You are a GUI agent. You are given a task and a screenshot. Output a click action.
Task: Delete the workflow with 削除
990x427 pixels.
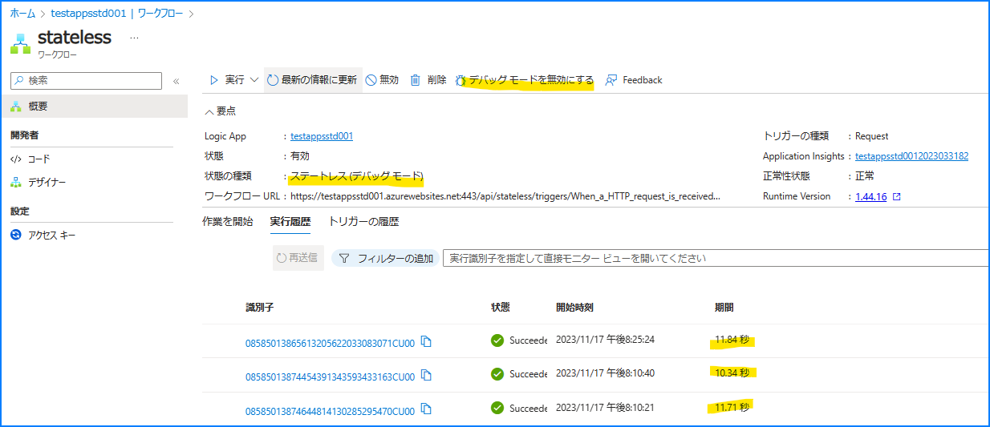(x=428, y=80)
